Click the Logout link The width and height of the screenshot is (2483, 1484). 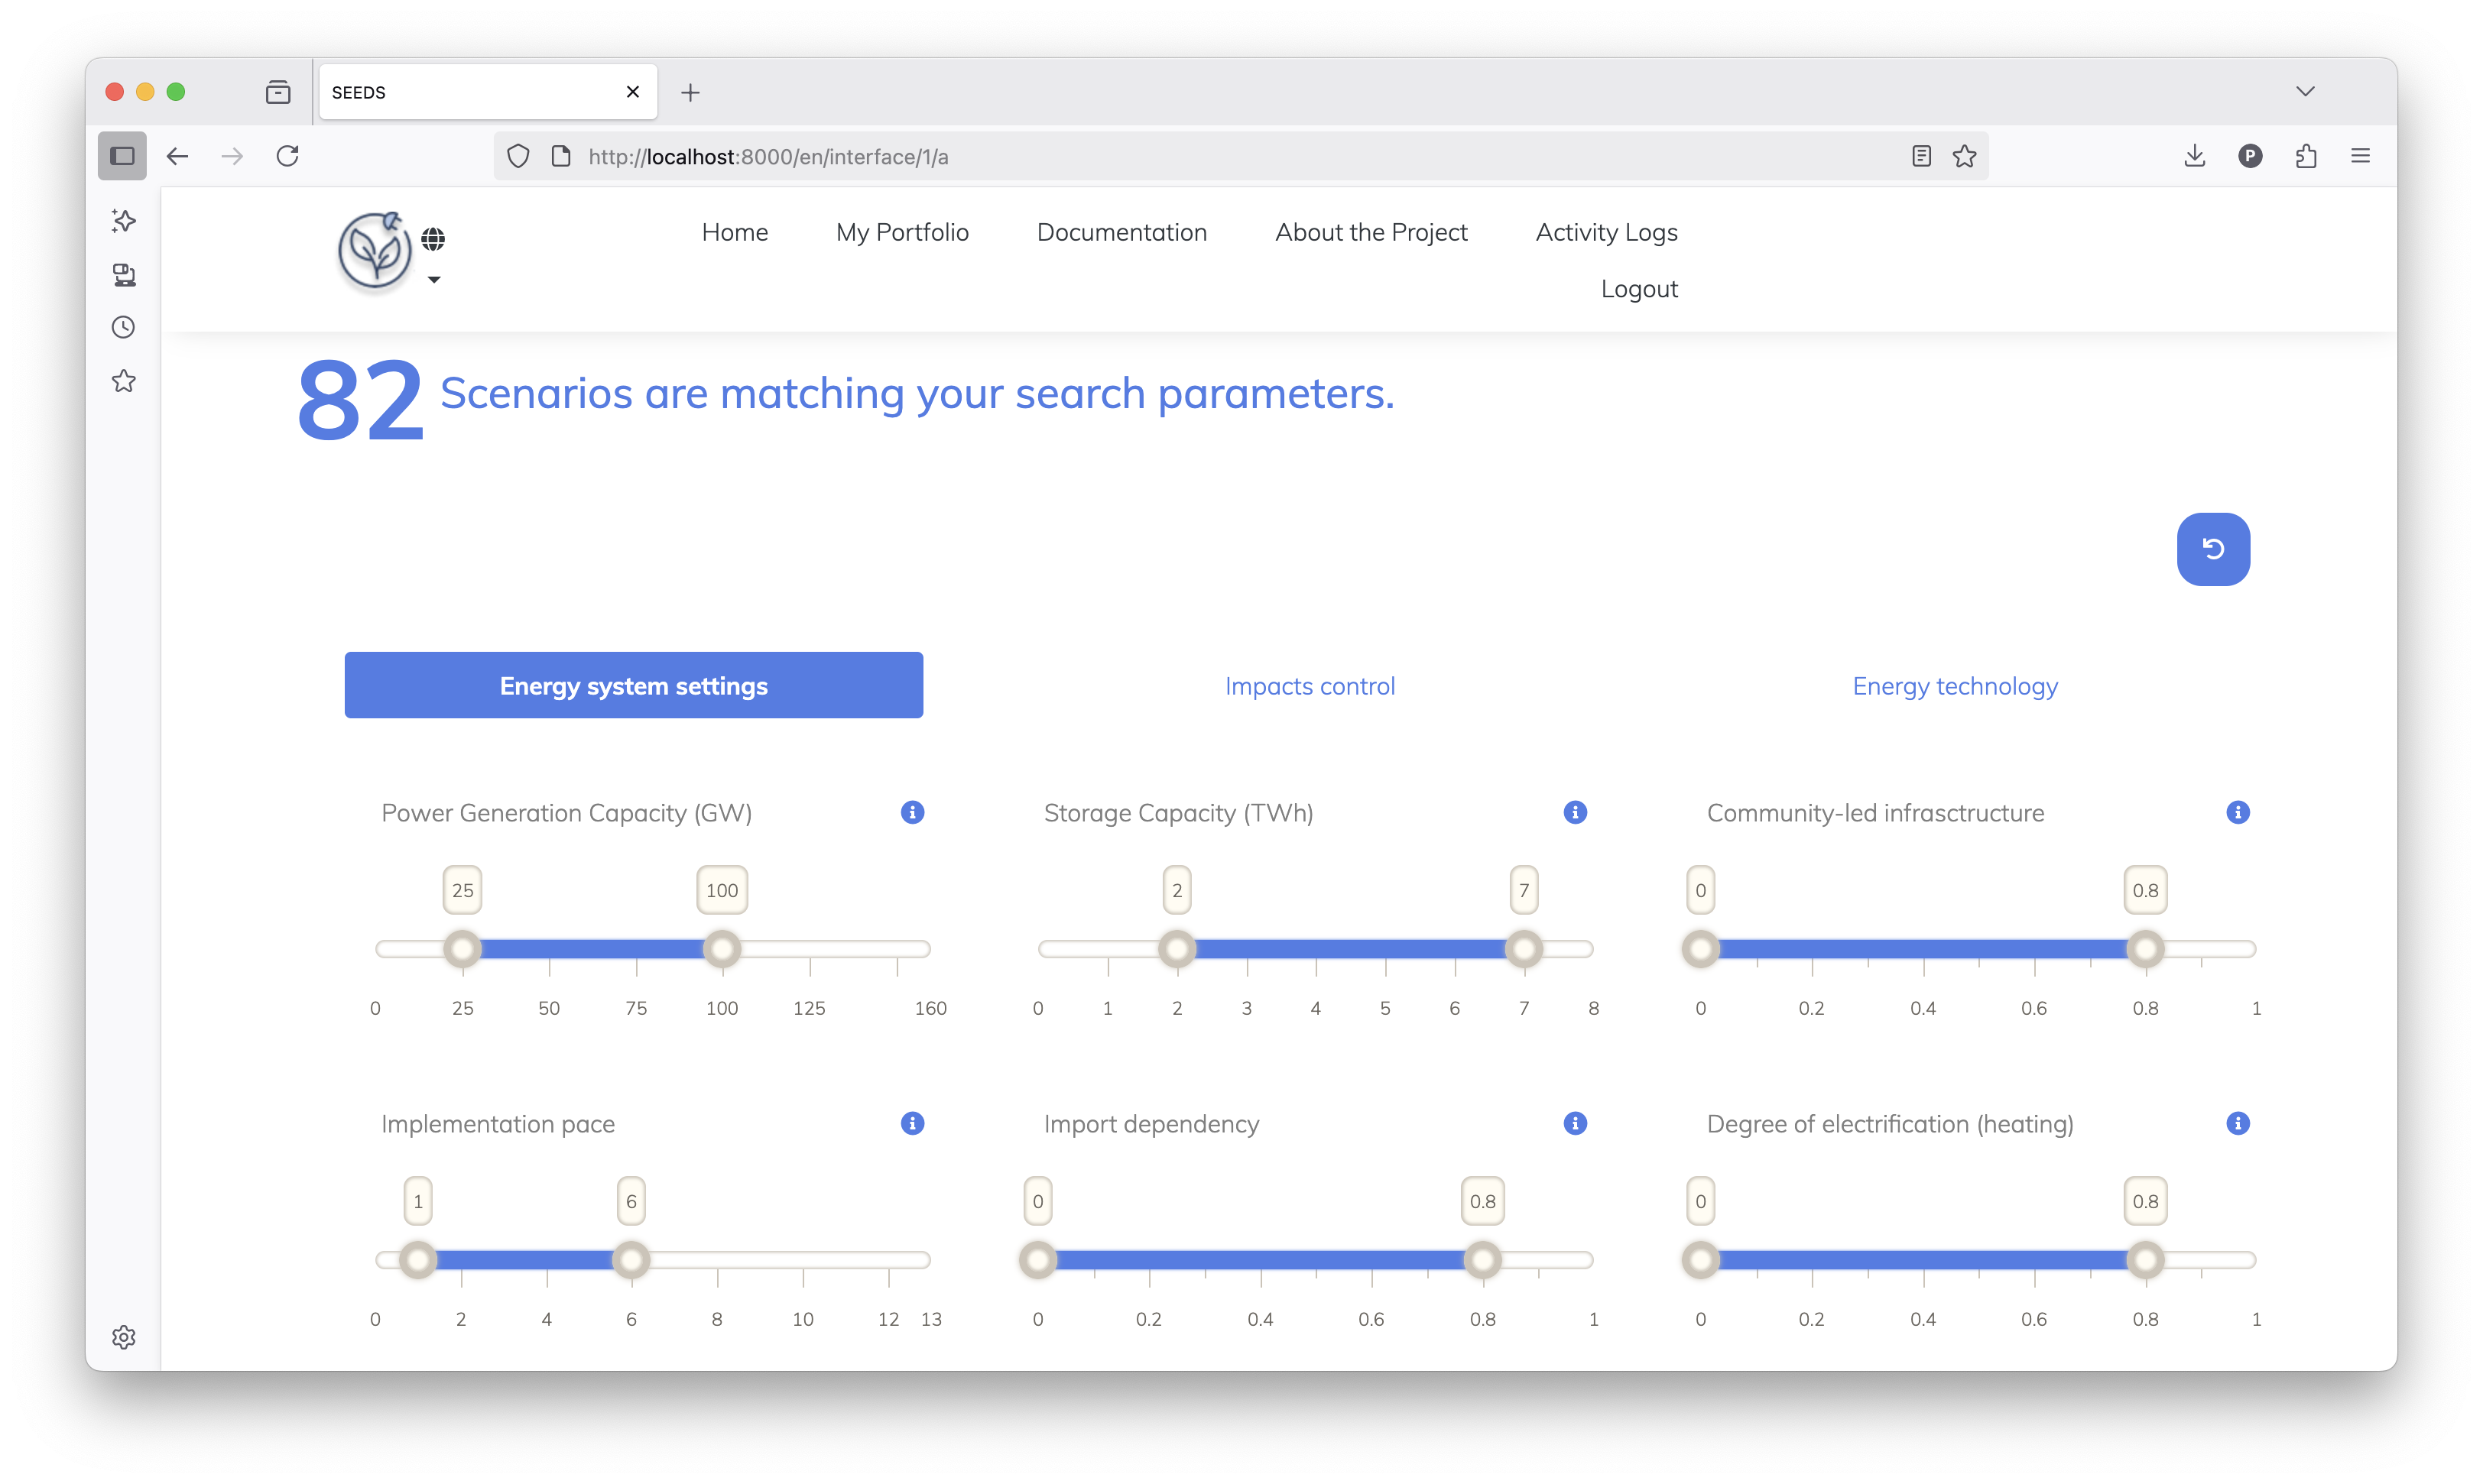click(1639, 289)
